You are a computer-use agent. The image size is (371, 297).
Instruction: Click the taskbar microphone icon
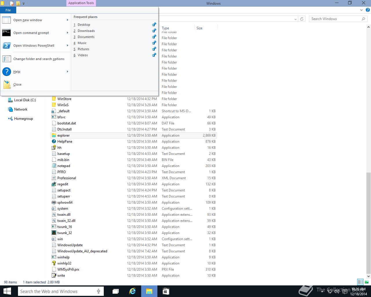click(x=99, y=291)
